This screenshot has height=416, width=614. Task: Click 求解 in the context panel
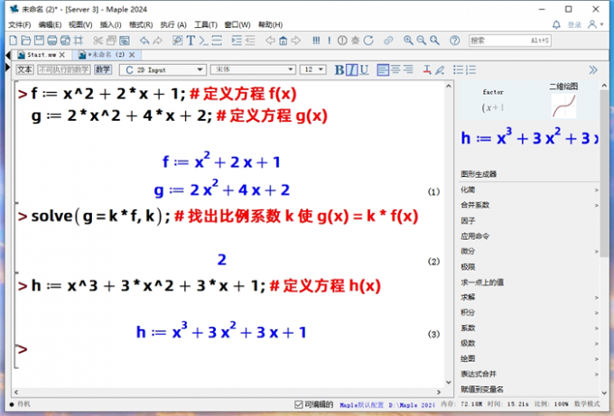(468, 296)
